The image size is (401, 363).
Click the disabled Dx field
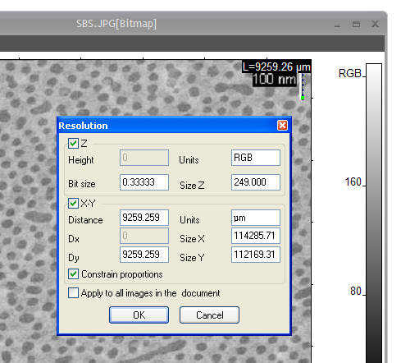(x=144, y=236)
